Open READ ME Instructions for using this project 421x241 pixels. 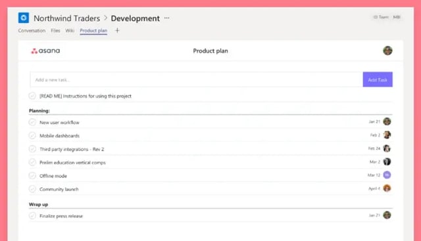coord(86,96)
